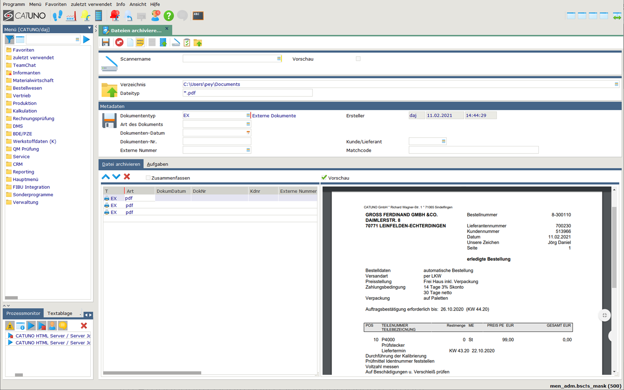Viewport: 624px width, 390px height.
Task: Click the footprints icon in top toolbar
Action: point(57,16)
